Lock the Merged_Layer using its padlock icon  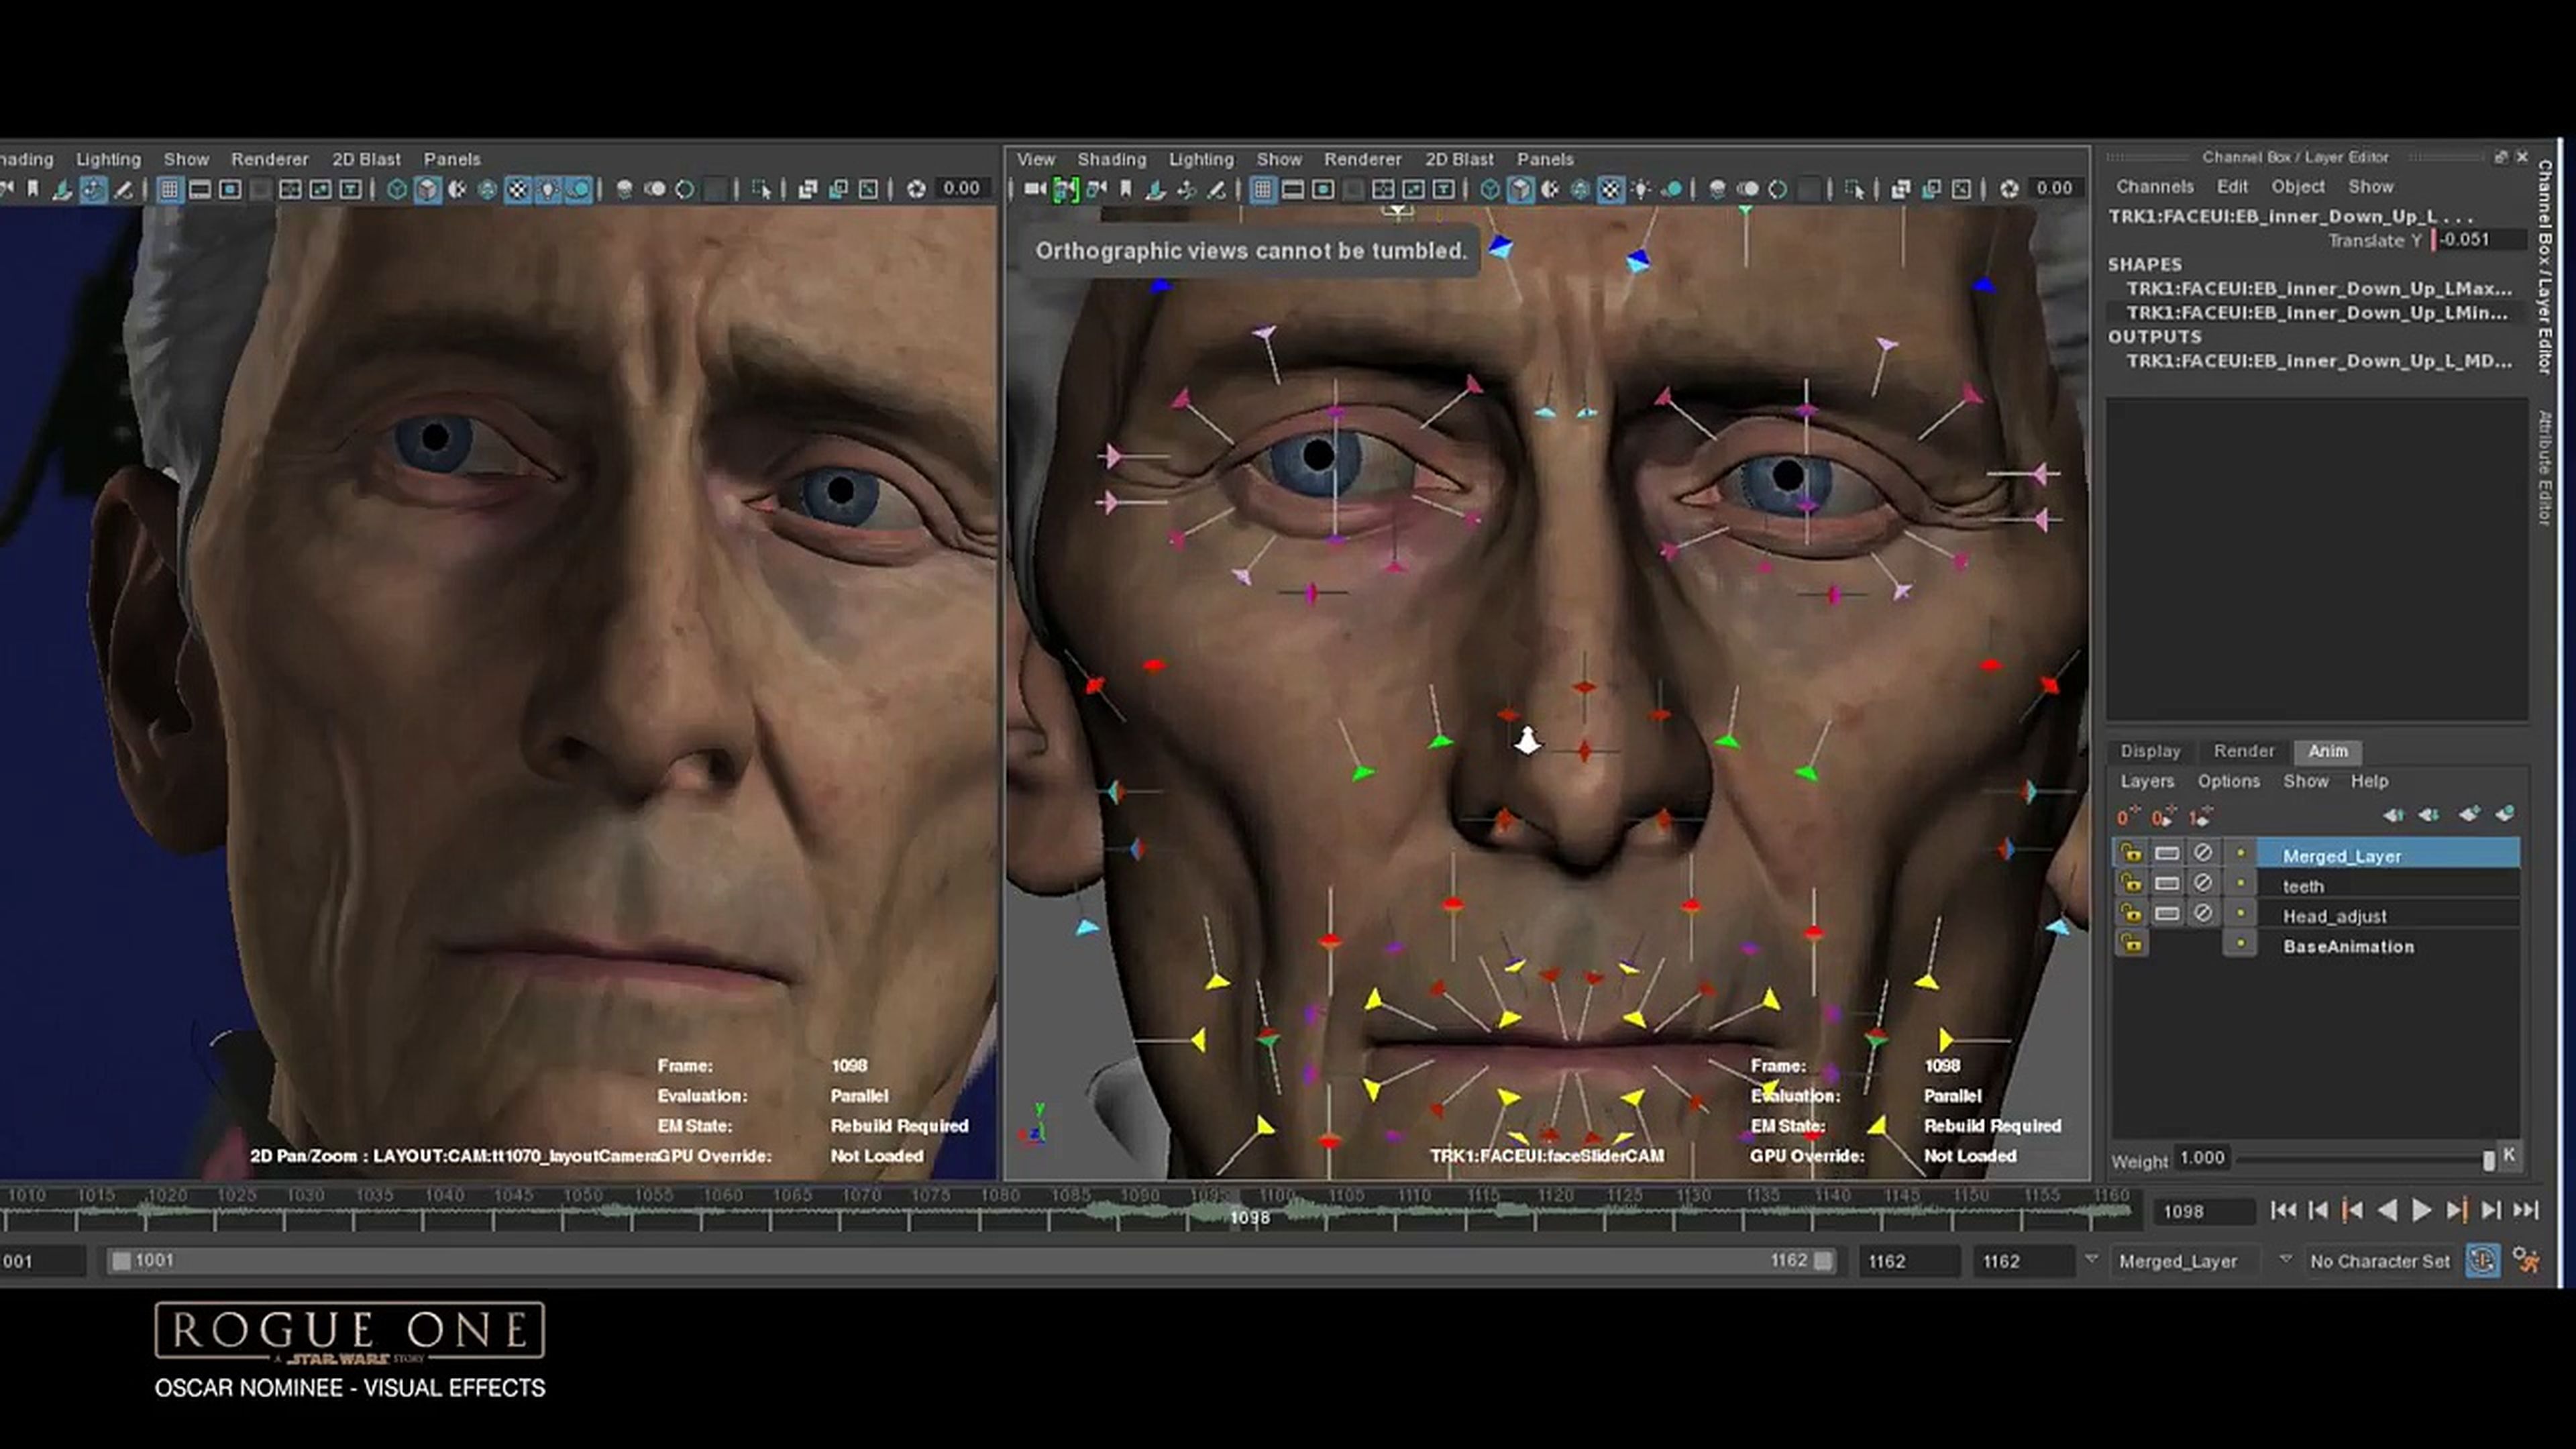[2133, 855]
